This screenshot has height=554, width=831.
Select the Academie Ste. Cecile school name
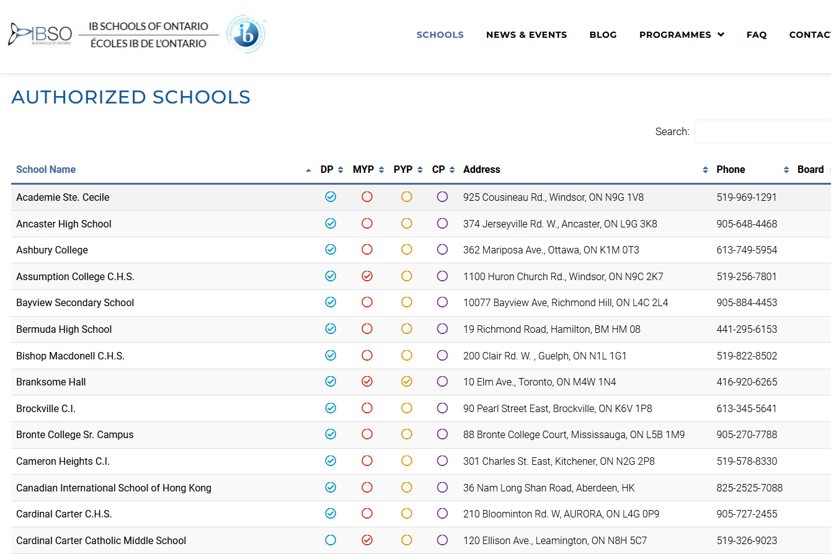pyautogui.click(x=63, y=197)
